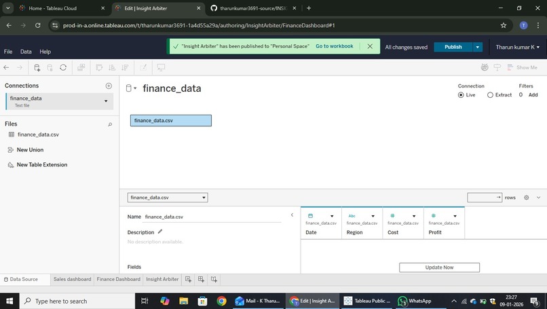Viewport: 547px width, 309px height.
Task: Dismiss the published notification banner
Action: [x=370, y=46]
